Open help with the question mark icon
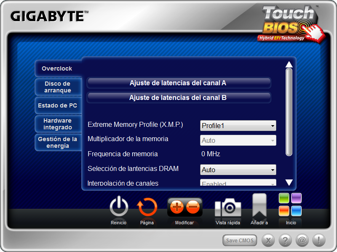337x252 pixels. tap(285, 241)
